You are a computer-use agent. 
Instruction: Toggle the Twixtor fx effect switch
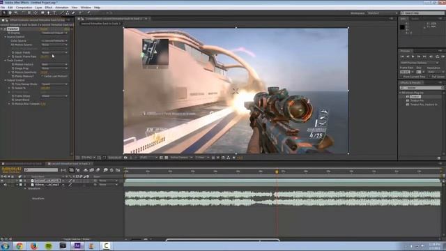(x=5, y=29)
